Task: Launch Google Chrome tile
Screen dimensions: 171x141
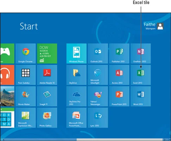Action: coord(26,54)
